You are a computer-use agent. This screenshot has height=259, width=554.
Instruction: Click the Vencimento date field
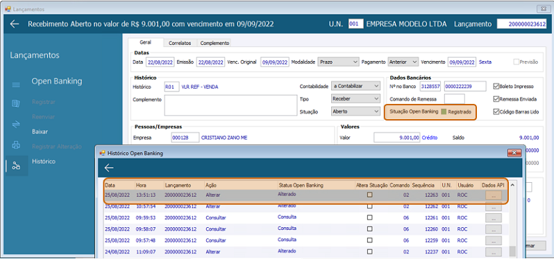(x=462, y=62)
